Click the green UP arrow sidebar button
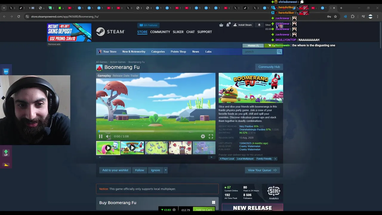Image resolution: width=382 pixels, height=215 pixels. (x=6, y=153)
